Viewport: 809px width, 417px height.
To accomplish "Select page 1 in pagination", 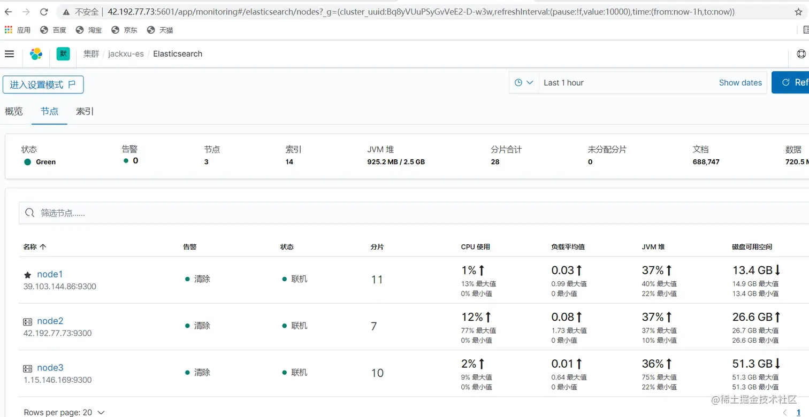I will pos(799,413).
